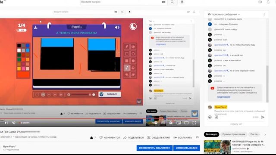Select Все видео chip
This screenshot has height=155, width=276.
(x=211, y=134)
